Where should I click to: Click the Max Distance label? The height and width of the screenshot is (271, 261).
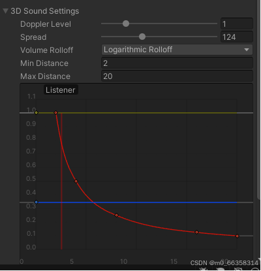(x=45, y=76)
